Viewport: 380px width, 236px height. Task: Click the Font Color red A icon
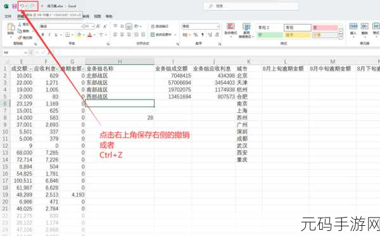click(90, 35)
